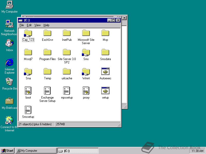
Task: Select the proxy settings file
Action: click(x=86, y=93)
